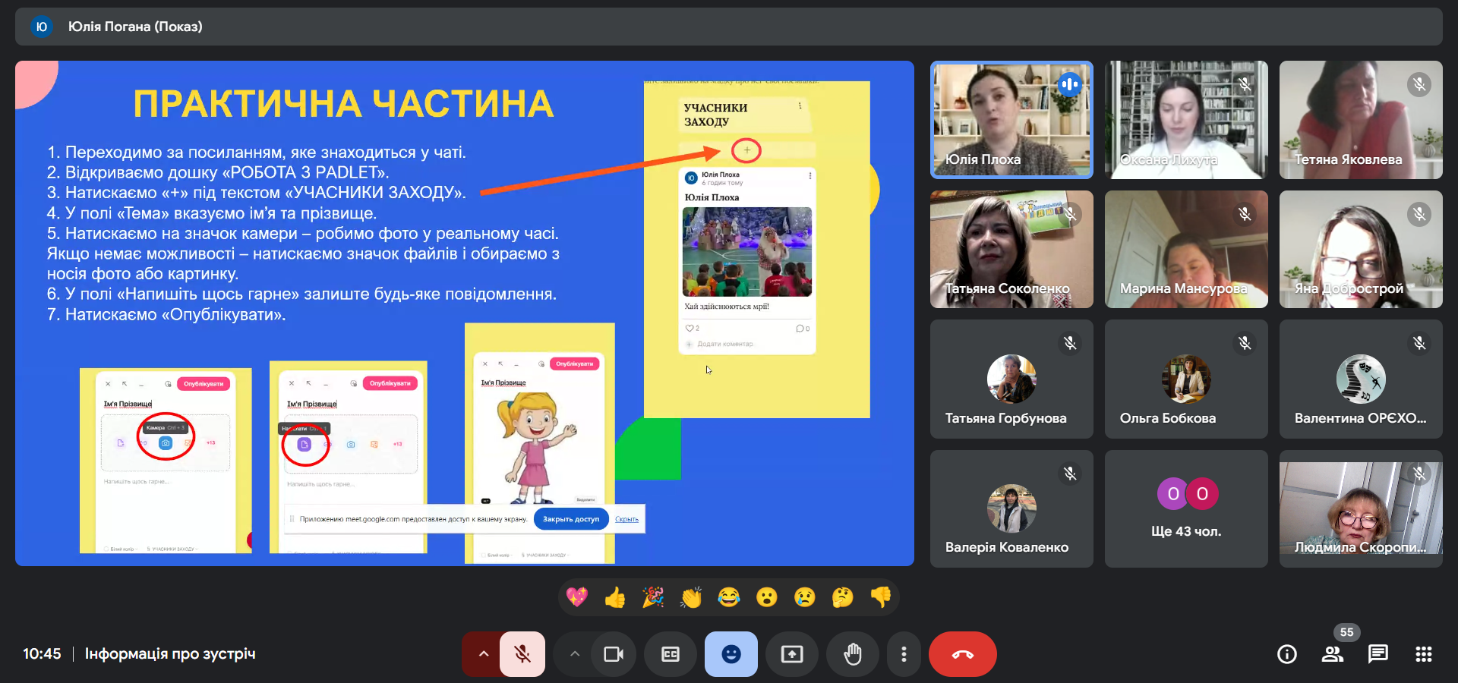1458x683 pixels.
Task: Select Татьяна Соколенко video tile
Action: [x=1011, y=249]
